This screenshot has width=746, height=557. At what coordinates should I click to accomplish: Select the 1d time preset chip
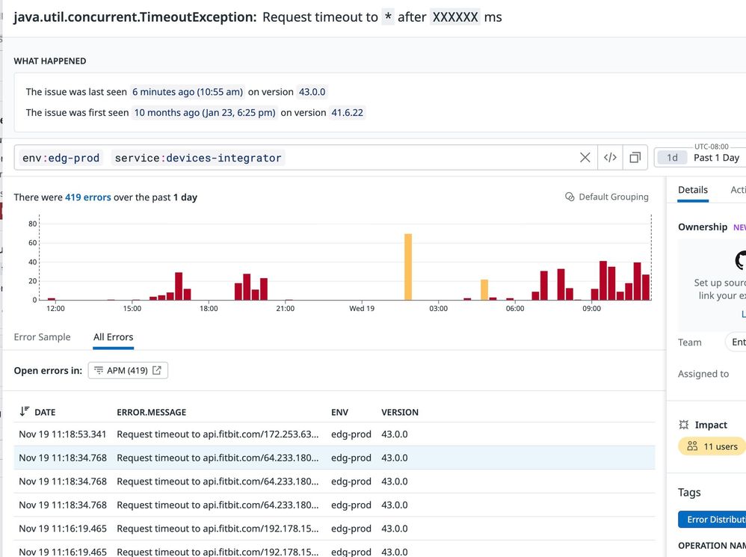tap(672, 158)
